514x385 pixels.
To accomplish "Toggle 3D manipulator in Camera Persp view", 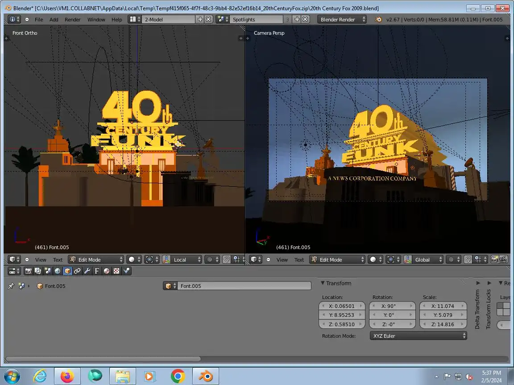I will pyautogui.click(x=408, y=260).
